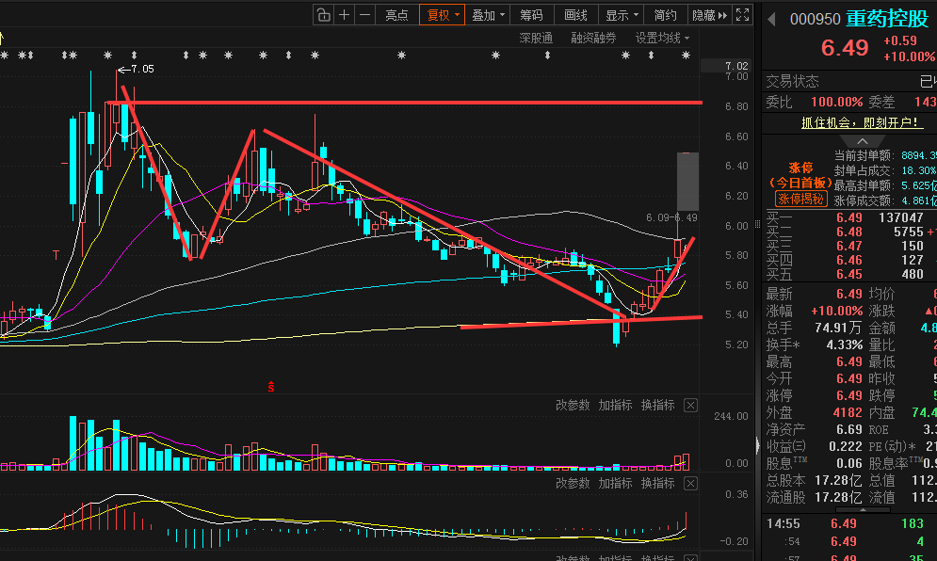Close the MACD indicator panel
Screen dimensions: 937x561
(691, 483)
